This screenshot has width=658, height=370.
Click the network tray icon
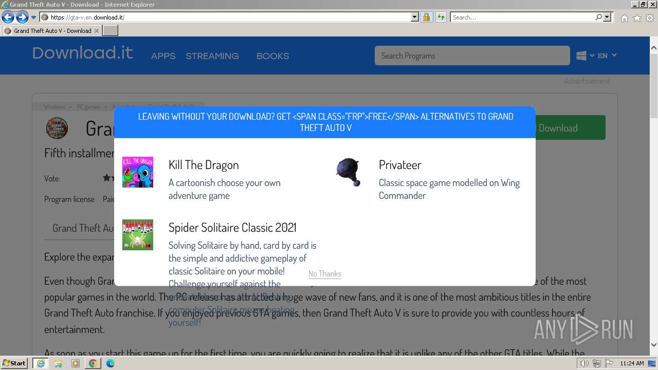(x=596, y=363)
